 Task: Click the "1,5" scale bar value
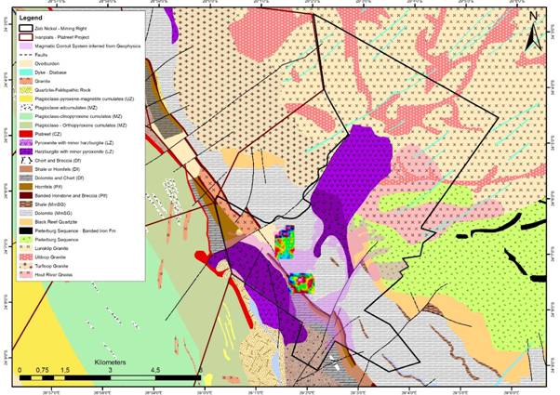tap(65, 370)
